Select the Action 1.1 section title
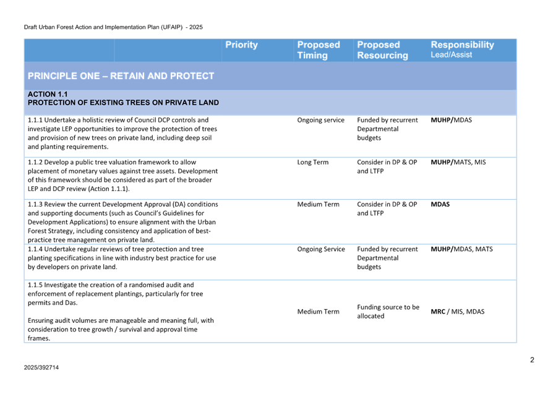The height and width of the screenshot is (394, 558). (x=123, y=98)
